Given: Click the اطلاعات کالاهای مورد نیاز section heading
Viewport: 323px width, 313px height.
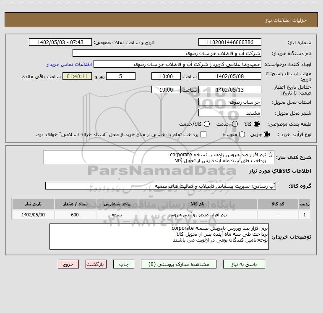Looking at the screenshot, I should (x=280, y=171).
